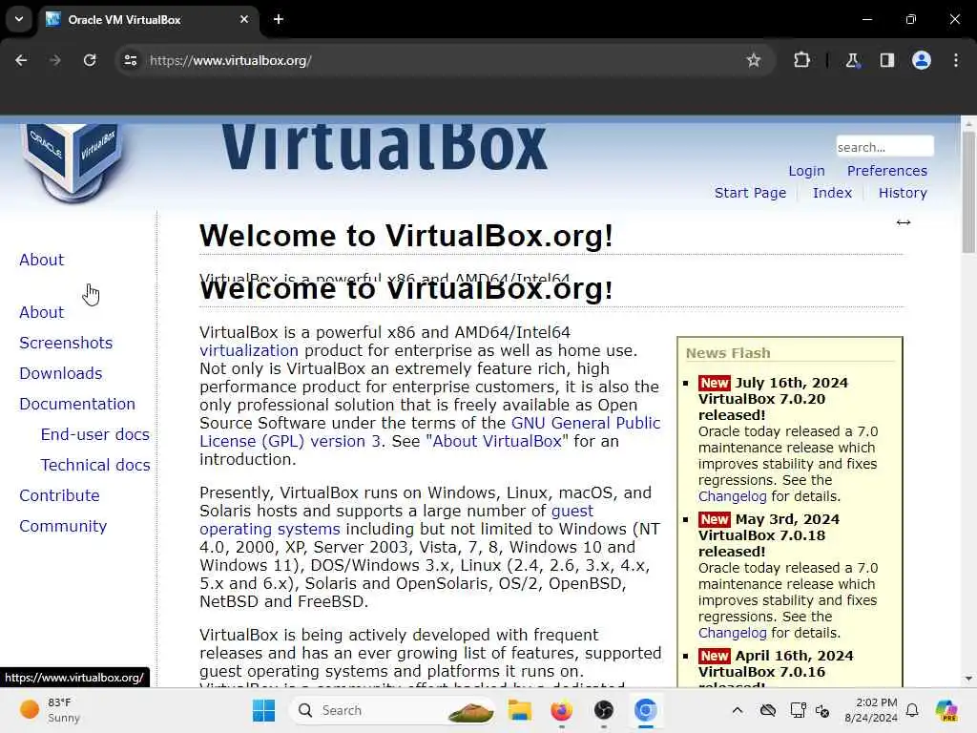The image size is (977, 733).
Task: Close the Oracle VM VirtualBox tab
Action: (x=244, y=19)
